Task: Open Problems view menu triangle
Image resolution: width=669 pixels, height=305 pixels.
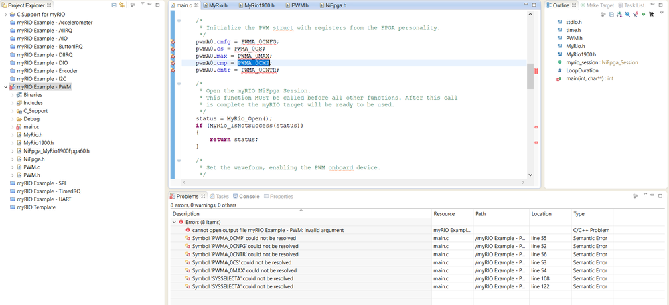Action: (644, 195)
